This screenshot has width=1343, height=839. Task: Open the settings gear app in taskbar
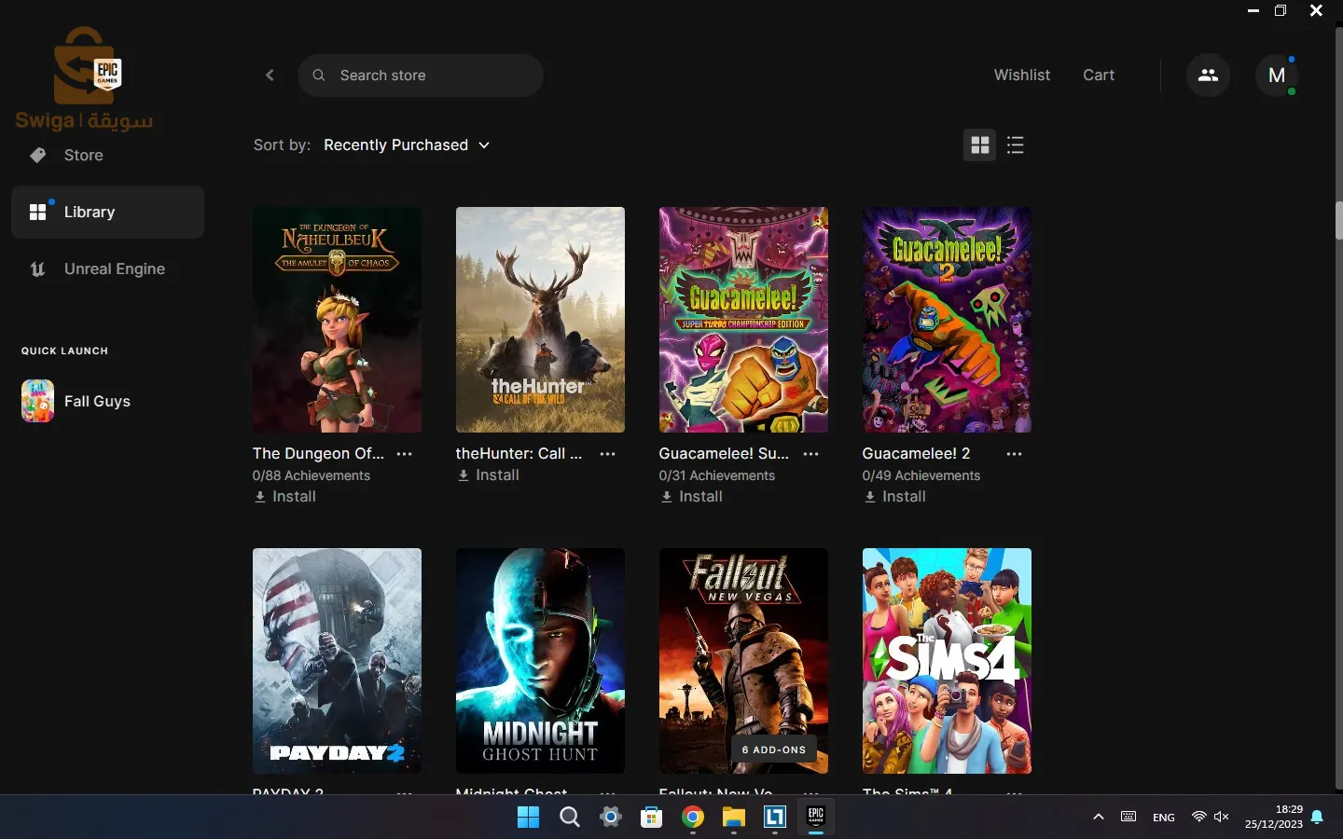point(610,818)
